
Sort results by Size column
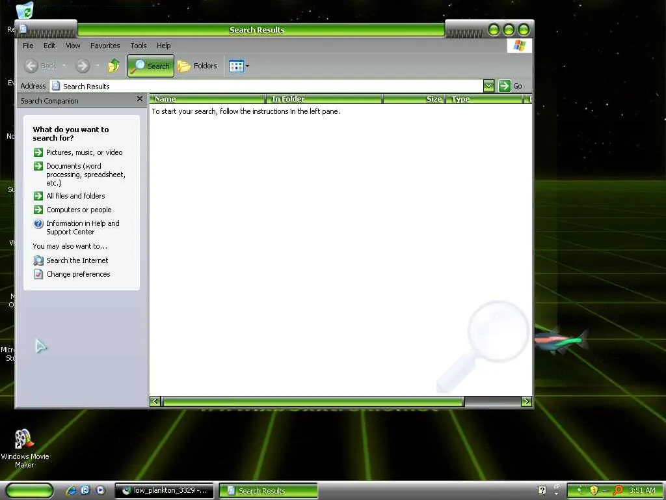click(x=414, y=99)
